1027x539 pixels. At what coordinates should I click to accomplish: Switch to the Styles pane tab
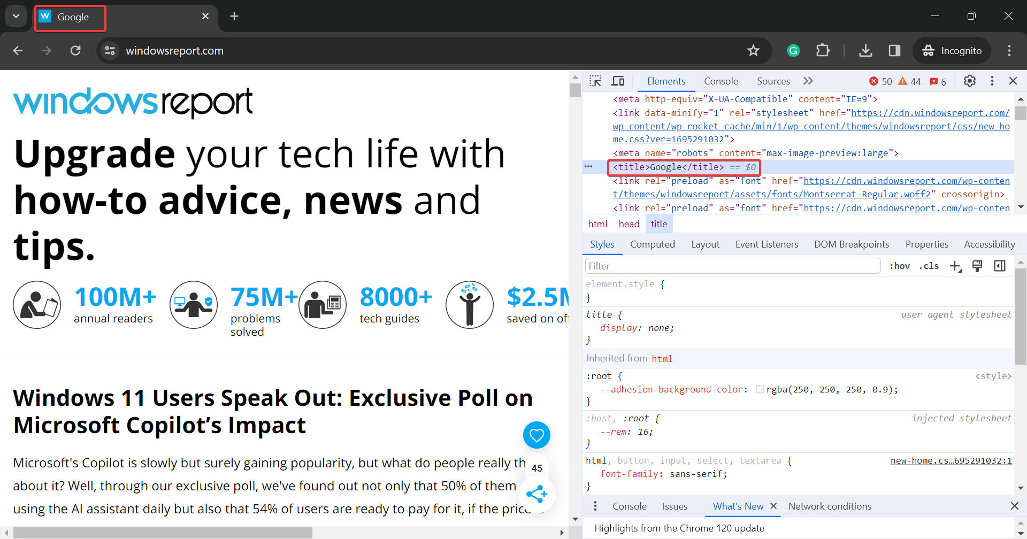coord(602,244)
